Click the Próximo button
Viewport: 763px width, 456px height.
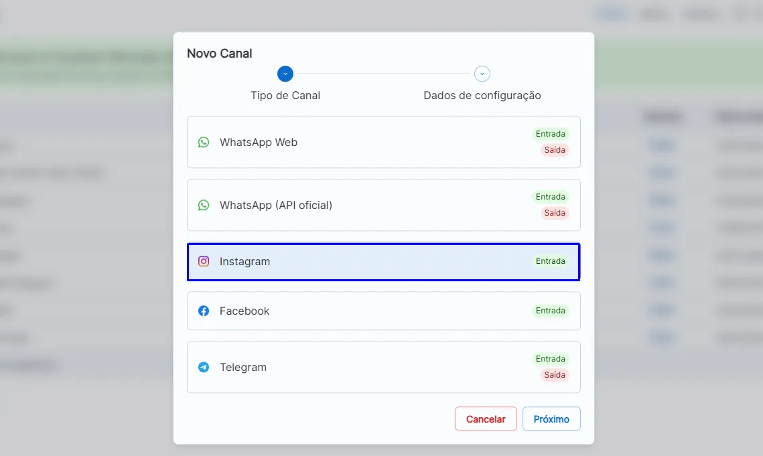[551, 419]
